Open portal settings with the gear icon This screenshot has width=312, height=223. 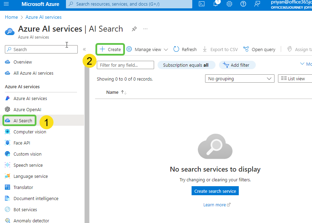[229, 5]
